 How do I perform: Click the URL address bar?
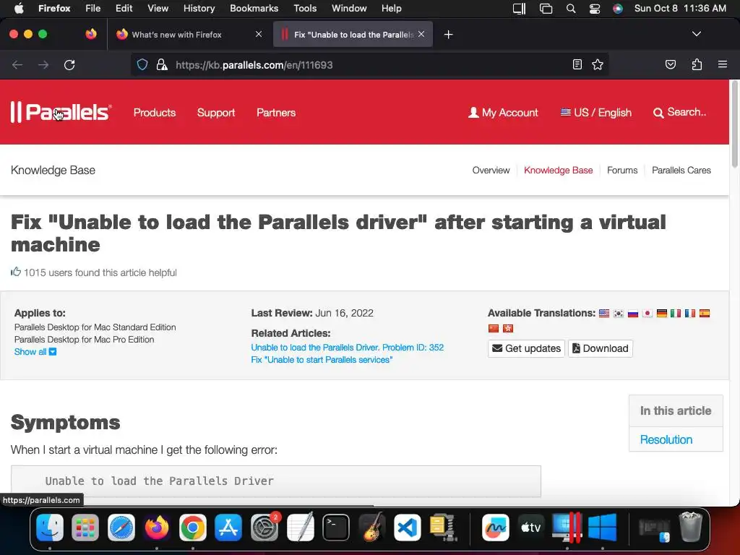pyautogui.click(x=369, y=64)
